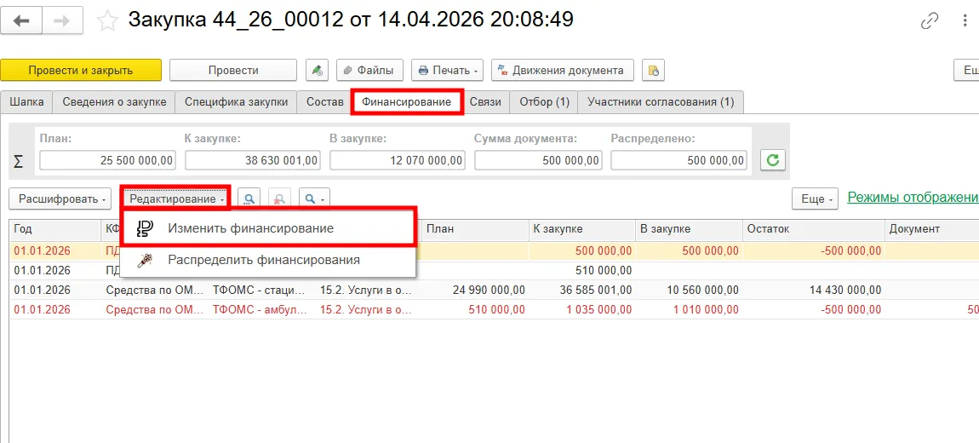This screenshot has width=979, height=443.
Task: Switch to the Связи tab
Action: click(x=485, y=102)
